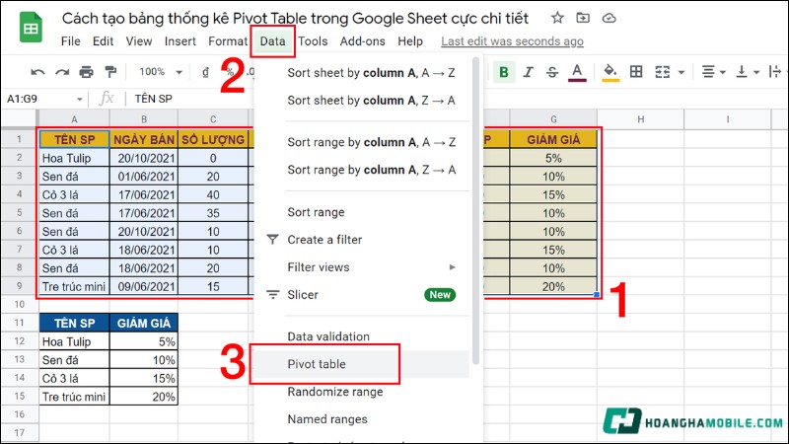Open the vertical align dropdown
Image resolution: width=789 pixels, height=444 pixels.
click(x=747, y=72)
